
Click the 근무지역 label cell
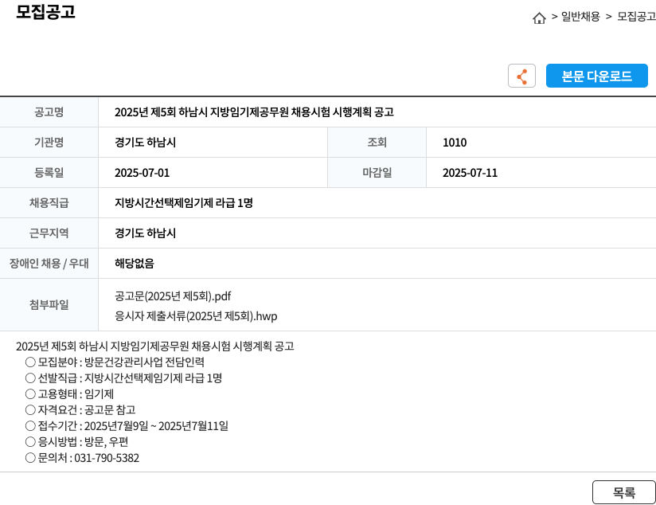[x=49, y=233]
